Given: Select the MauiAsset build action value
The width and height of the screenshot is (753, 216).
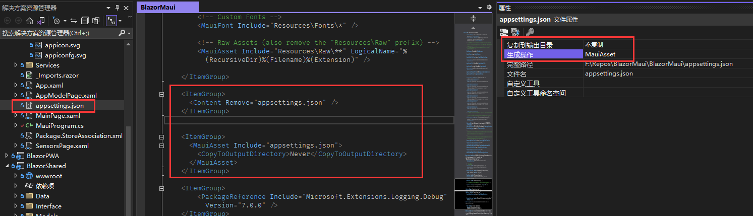Looking at the screenshot, I should pos(600,54).
